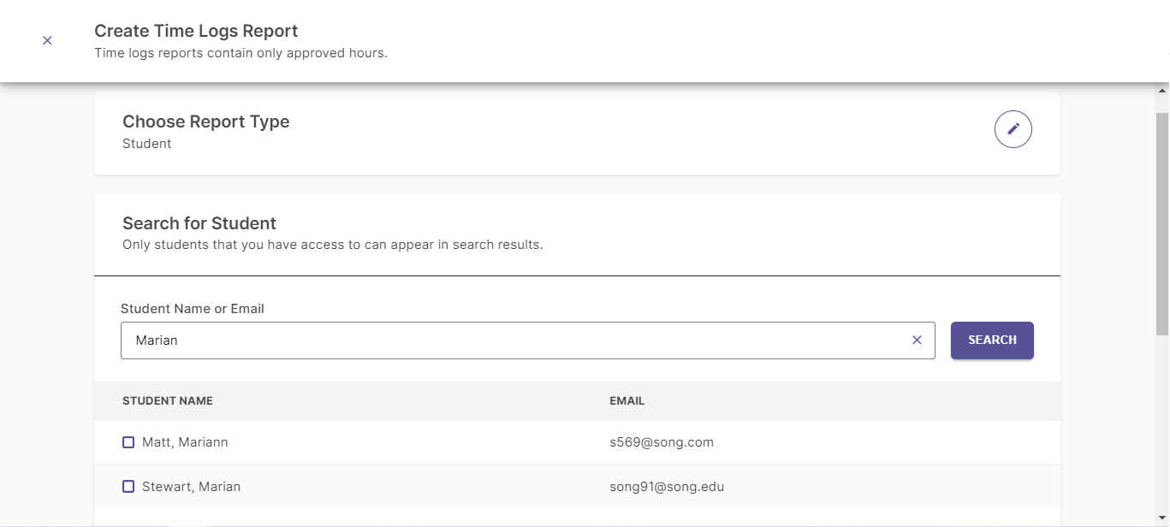Select the Stewart, Marian checkbox
This screenshot has width=1170, height=527.
point(128,487)
